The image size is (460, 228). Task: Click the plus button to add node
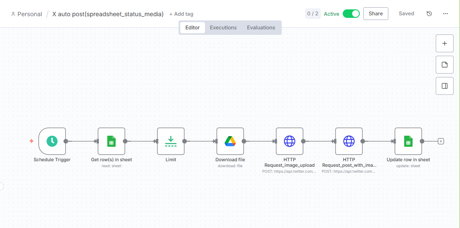click(x=445, y=43)
